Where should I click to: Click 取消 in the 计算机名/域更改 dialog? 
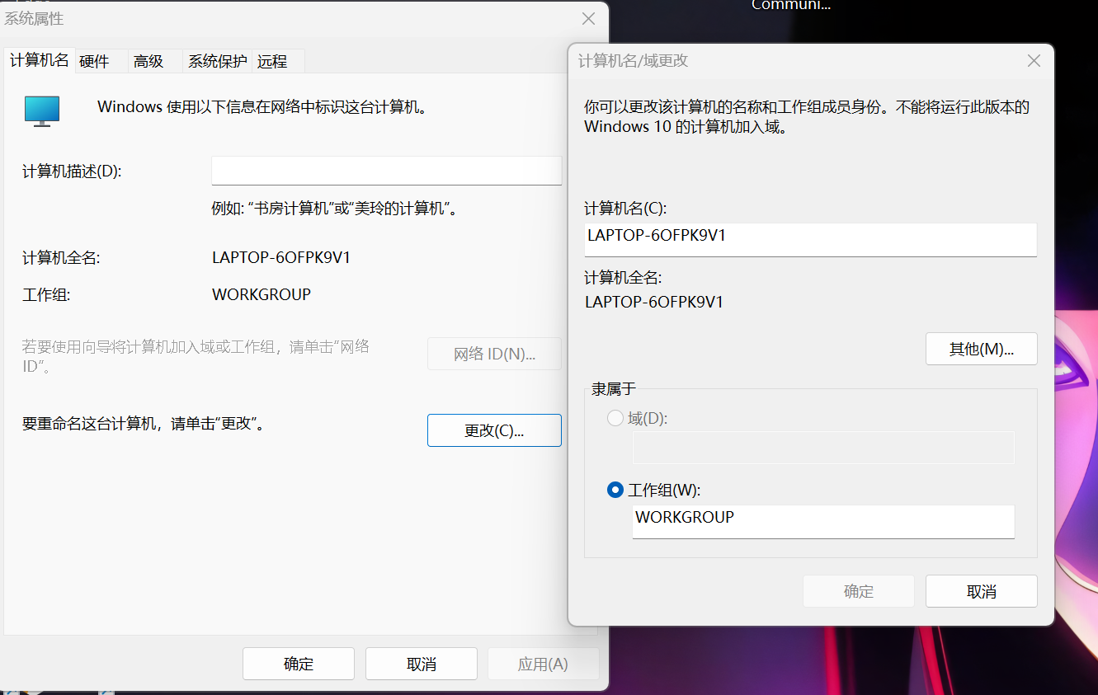(981, 591)
